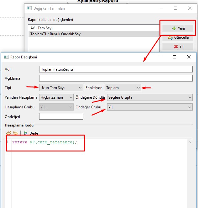Click the Değişken Tanımları window title icon
The height and width of the screenshot is (208, 198).
click(29, 8)
